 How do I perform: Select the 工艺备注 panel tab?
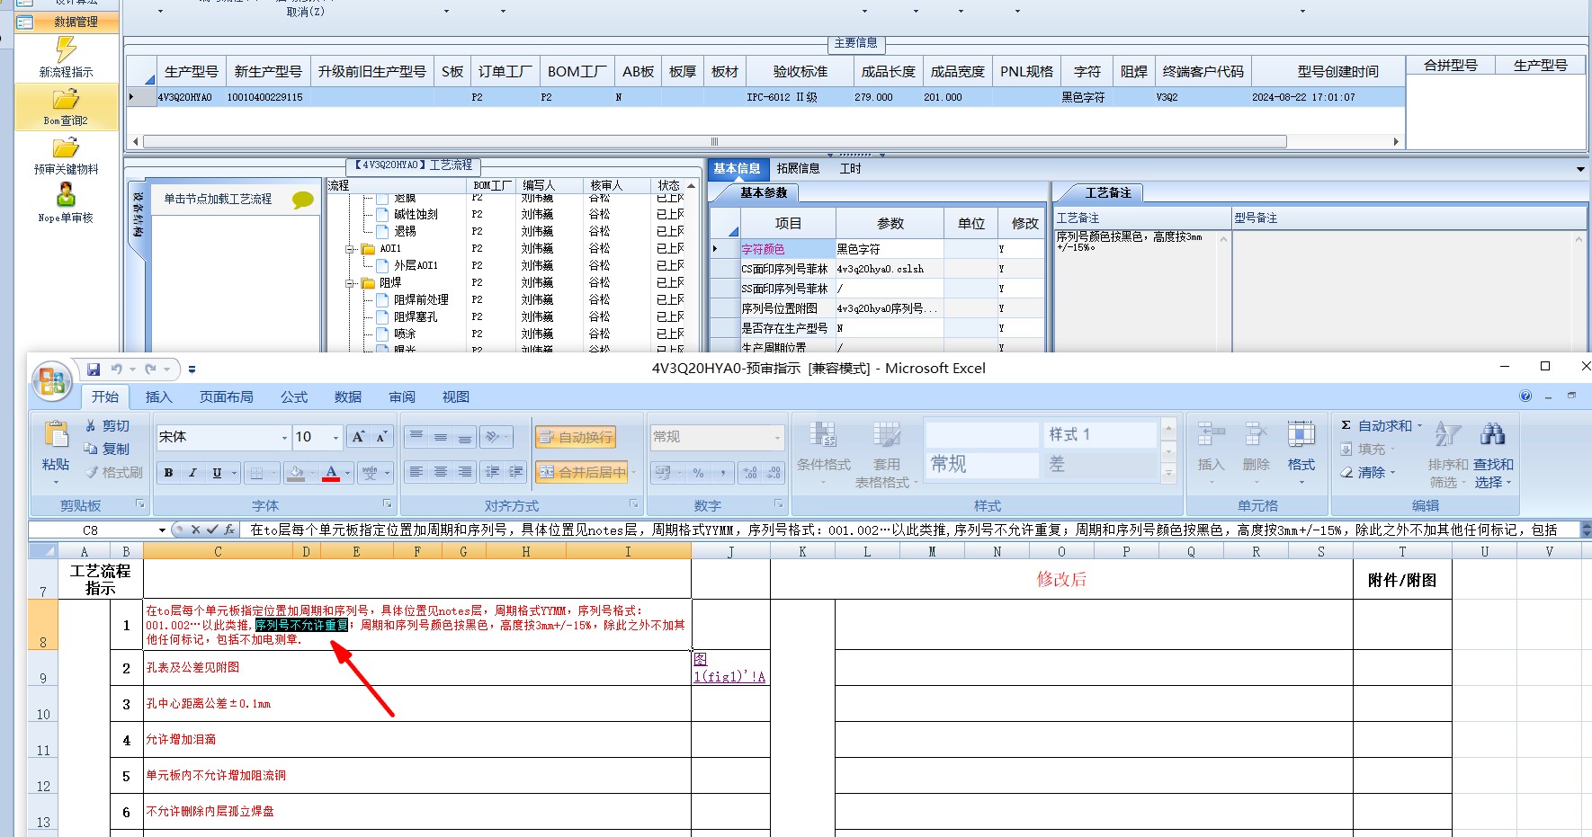[1108, 192]
